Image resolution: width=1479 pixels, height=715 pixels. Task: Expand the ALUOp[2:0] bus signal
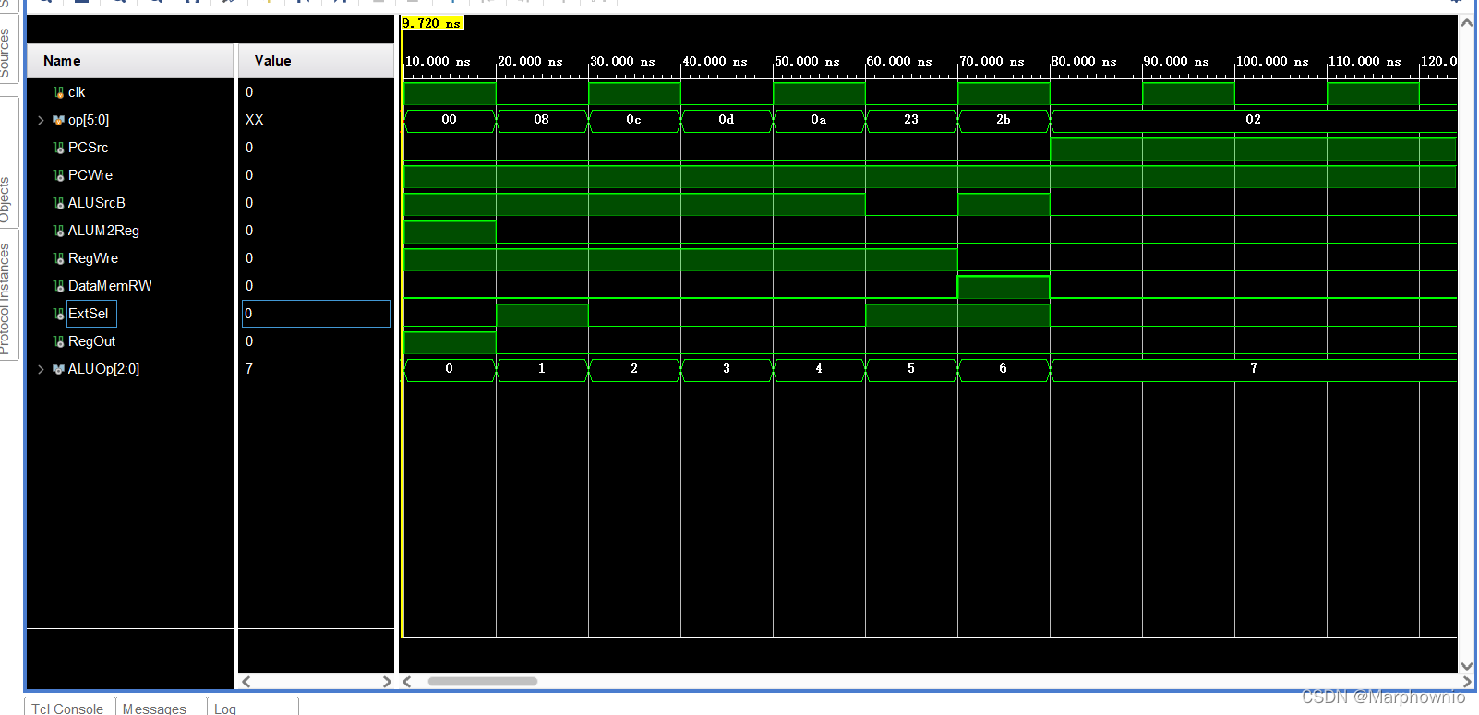tap(41, 369)
